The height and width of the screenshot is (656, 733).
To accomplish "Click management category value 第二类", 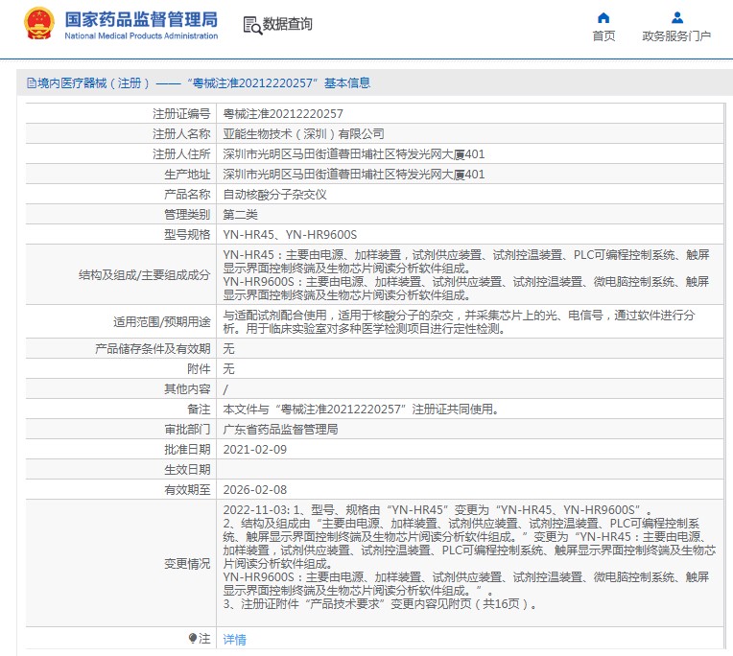I will click(x=242, y=214).
